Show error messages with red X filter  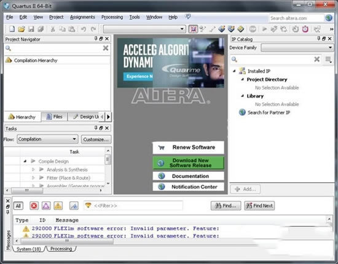[x=34, y=206]
